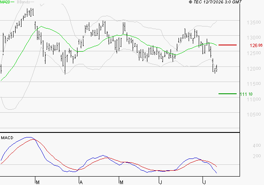Viewport: 264px width, 185px height.
Task: Click the MA20 legend label
Action: [x=5, y=2]
